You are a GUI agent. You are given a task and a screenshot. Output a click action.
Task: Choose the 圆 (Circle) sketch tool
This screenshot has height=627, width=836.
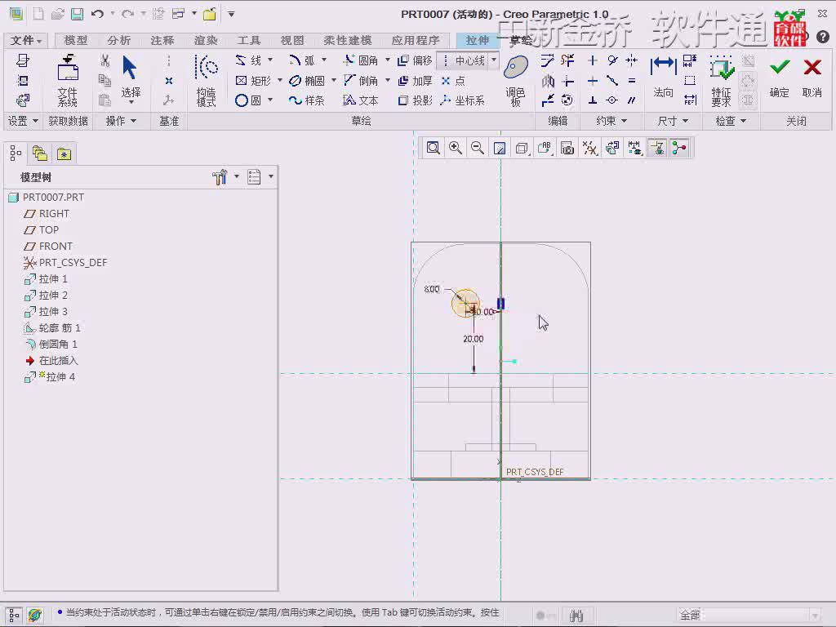click(x=248, y=100)
